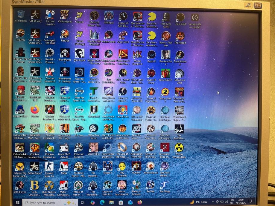Screen dimensions: 275x206
Task: Launch Worms Armageddon icon
Action: point(179,151)
